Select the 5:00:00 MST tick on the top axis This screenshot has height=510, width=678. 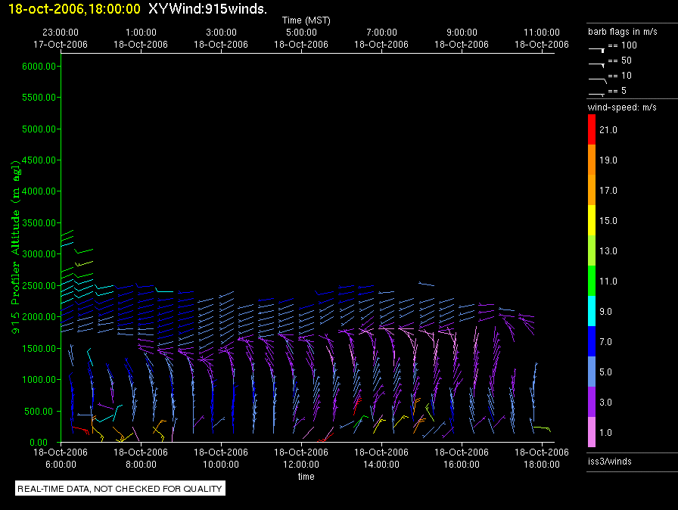(x=301, y=39)
